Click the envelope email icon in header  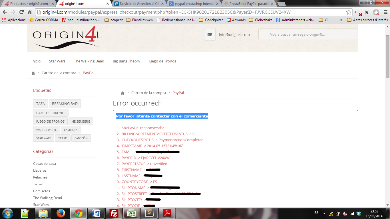click(210, 35)
